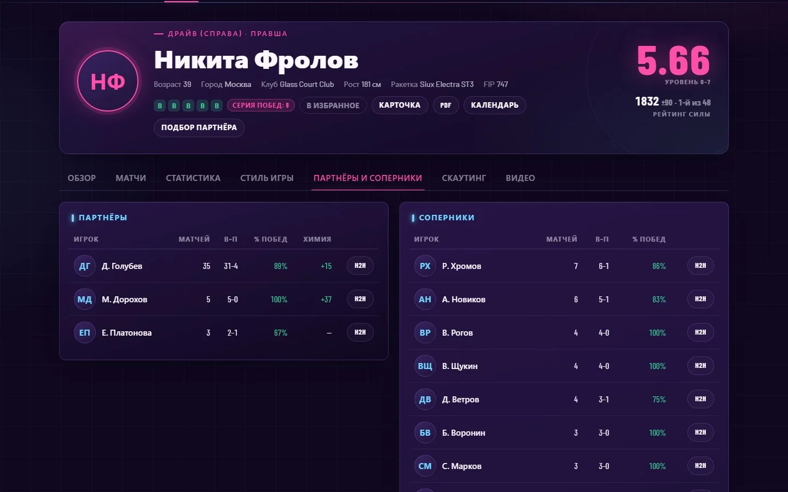Click the БВ avatar of Б. Воронин
Screen dimensions: 788x492
pos(425,433)
